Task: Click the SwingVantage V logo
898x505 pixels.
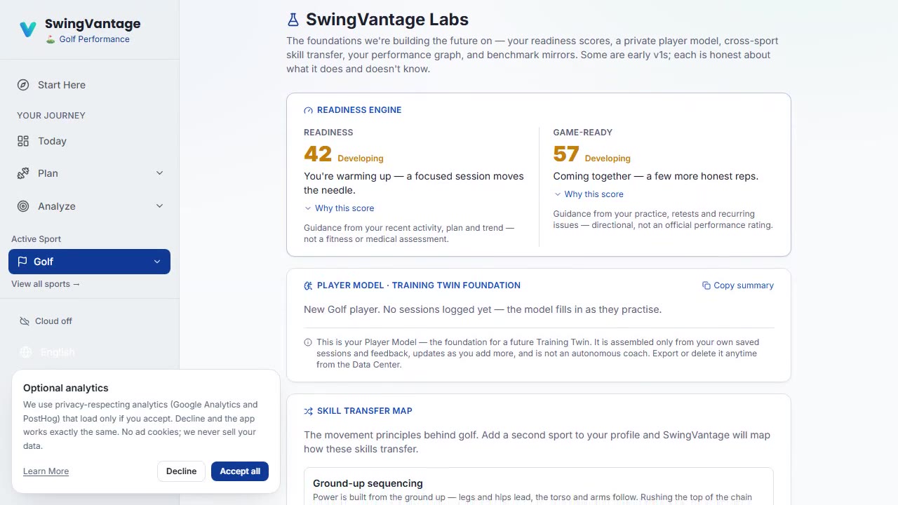Action: pyautogui.click(x=28, y=29)
